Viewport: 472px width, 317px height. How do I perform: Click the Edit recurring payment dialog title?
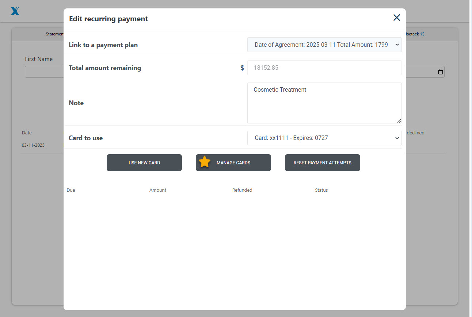coord(109,19)
